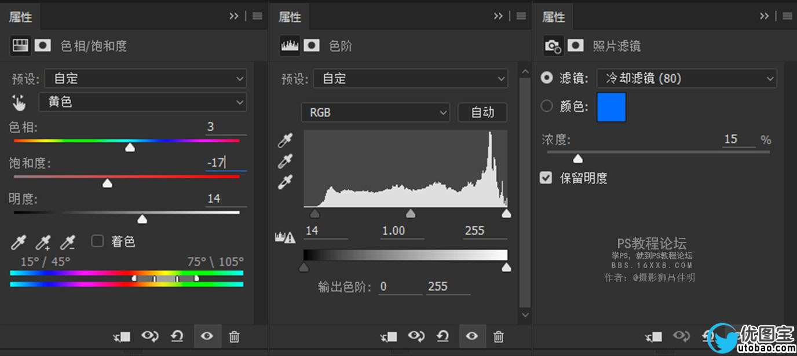Enable the 着色 colorize checkbox
This screenshot has height=356, width=797.
coord(97,241)
